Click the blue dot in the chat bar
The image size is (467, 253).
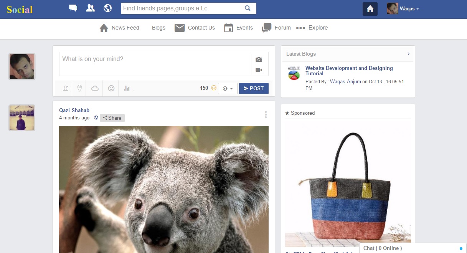pos(461,248)
